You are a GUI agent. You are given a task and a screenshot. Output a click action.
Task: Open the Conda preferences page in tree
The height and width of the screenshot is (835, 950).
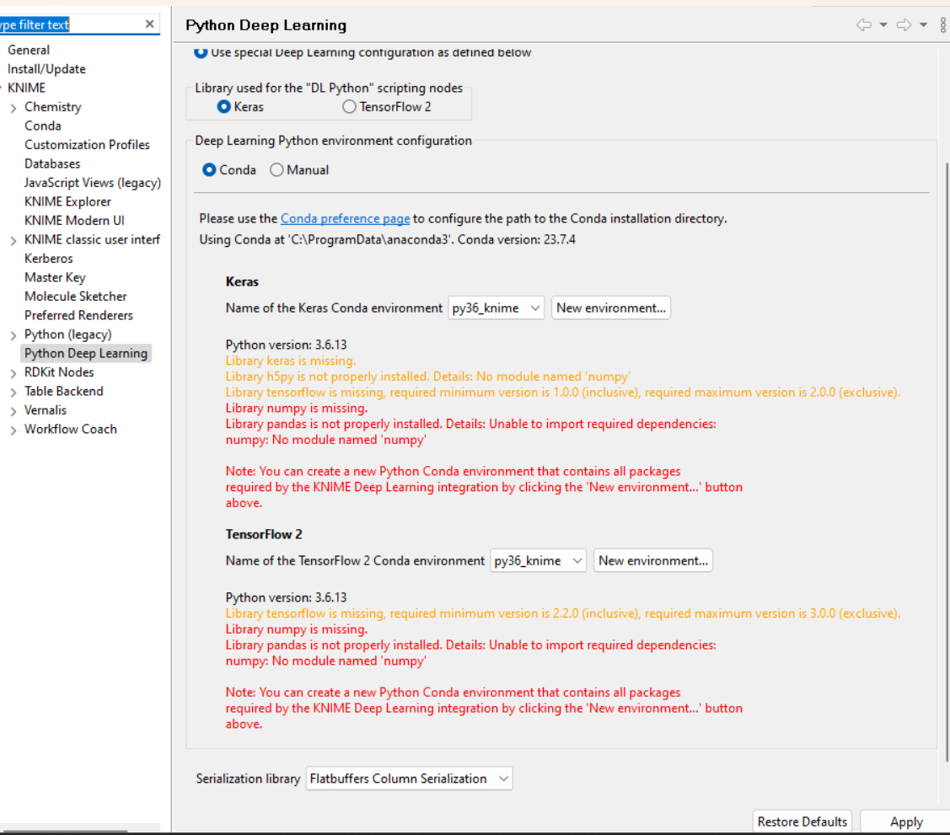[x=43, y=126]
